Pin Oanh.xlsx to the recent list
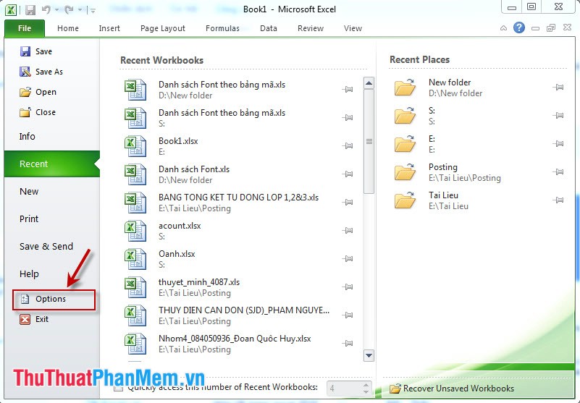580x403 pixels. tap(348, 259)
